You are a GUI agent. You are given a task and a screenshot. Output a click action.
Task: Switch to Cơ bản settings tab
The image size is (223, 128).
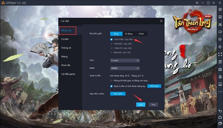(65, 39)
